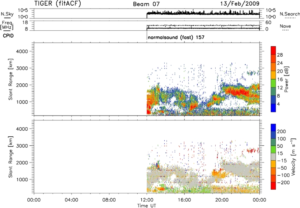Click the "-100" label on the velocity colorbar
The height and width of the screenshot is (208, 300).
coord(283,175)
